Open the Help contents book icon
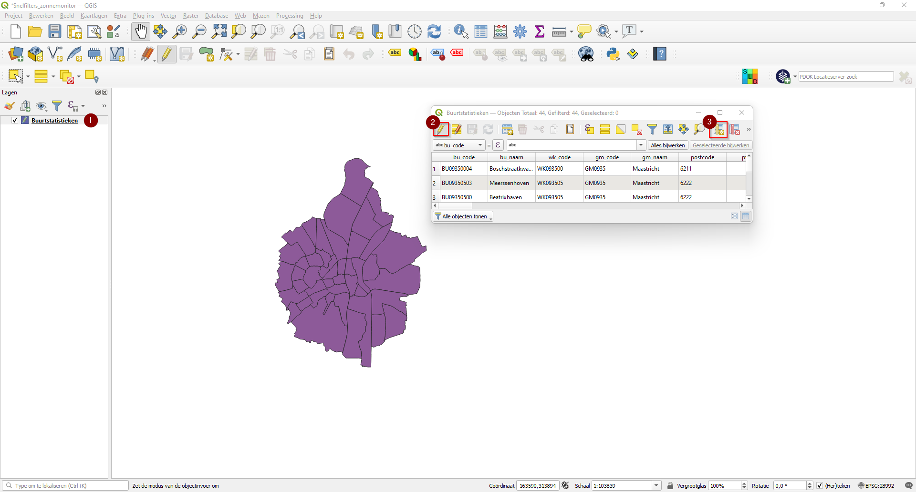The image size is (916, 492). coord(660,54)
